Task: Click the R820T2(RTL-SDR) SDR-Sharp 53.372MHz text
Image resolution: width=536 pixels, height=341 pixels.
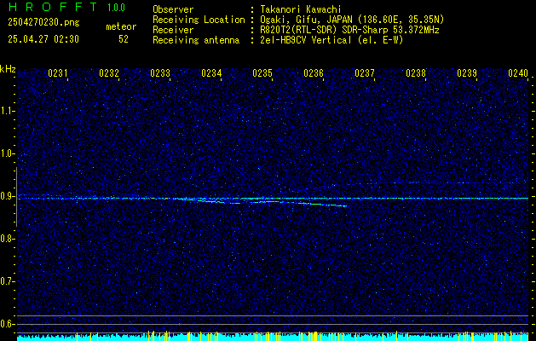Action: 349,30
